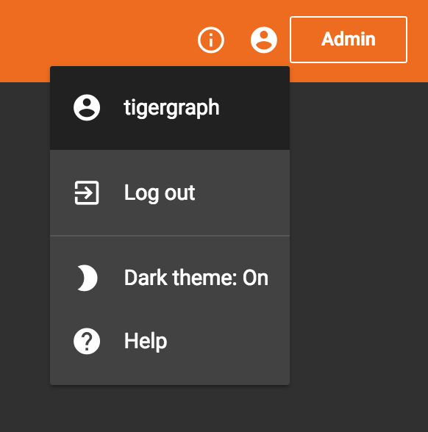Select the Help menu item text
428x432 pixels.
point(146,341)
